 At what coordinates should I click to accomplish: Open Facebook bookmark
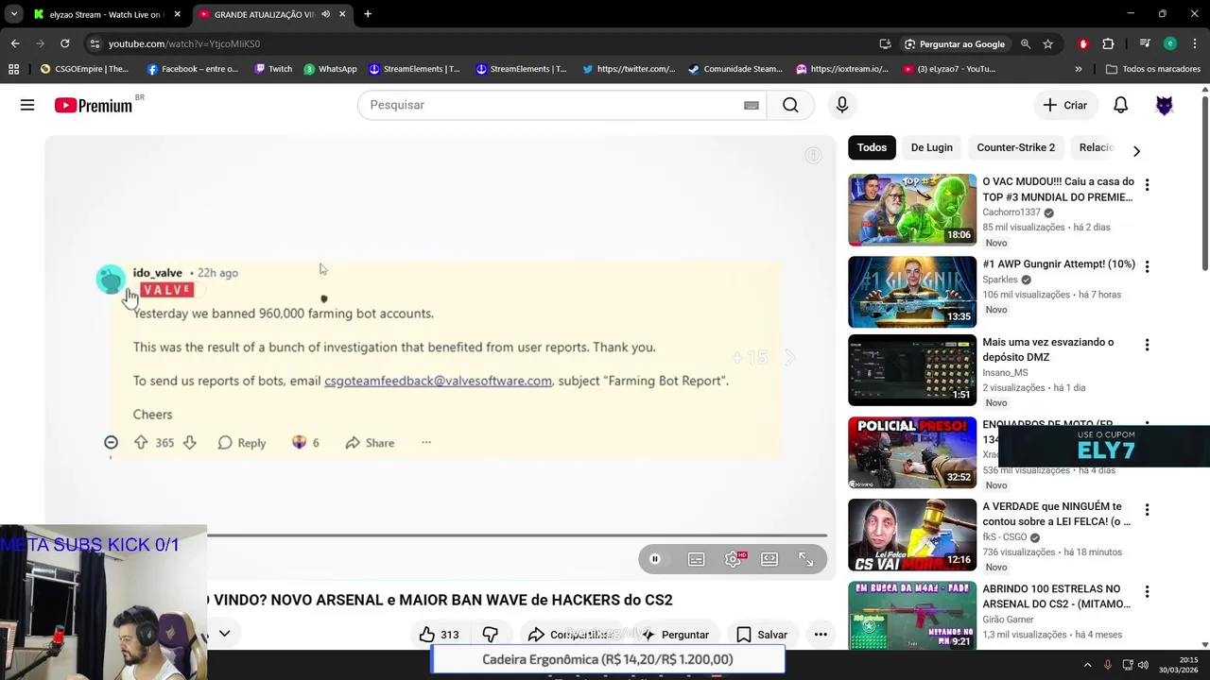[x=193, y=69]
